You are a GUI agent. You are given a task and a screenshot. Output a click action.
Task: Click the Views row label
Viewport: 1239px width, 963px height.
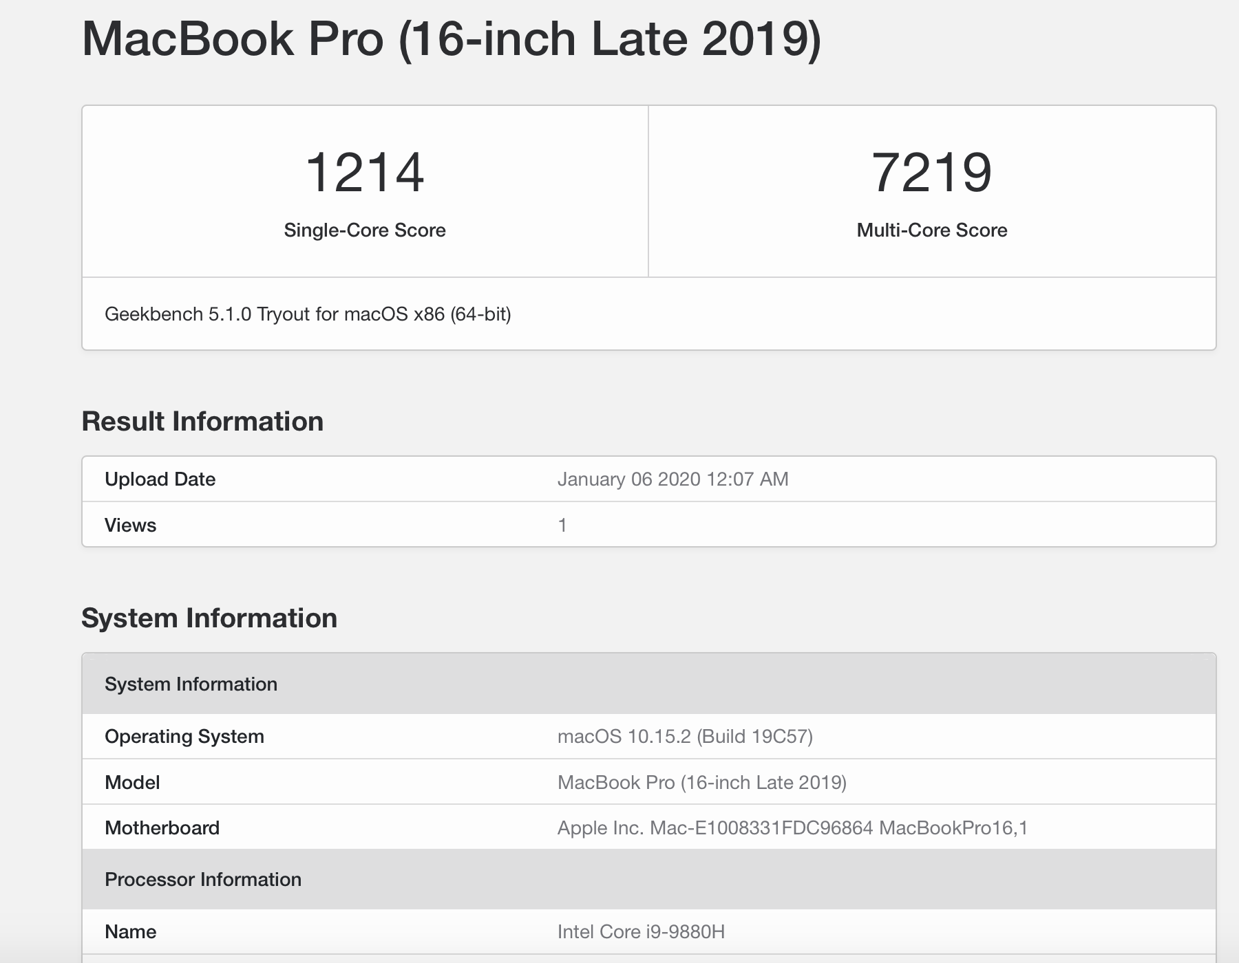click(130, 526)
